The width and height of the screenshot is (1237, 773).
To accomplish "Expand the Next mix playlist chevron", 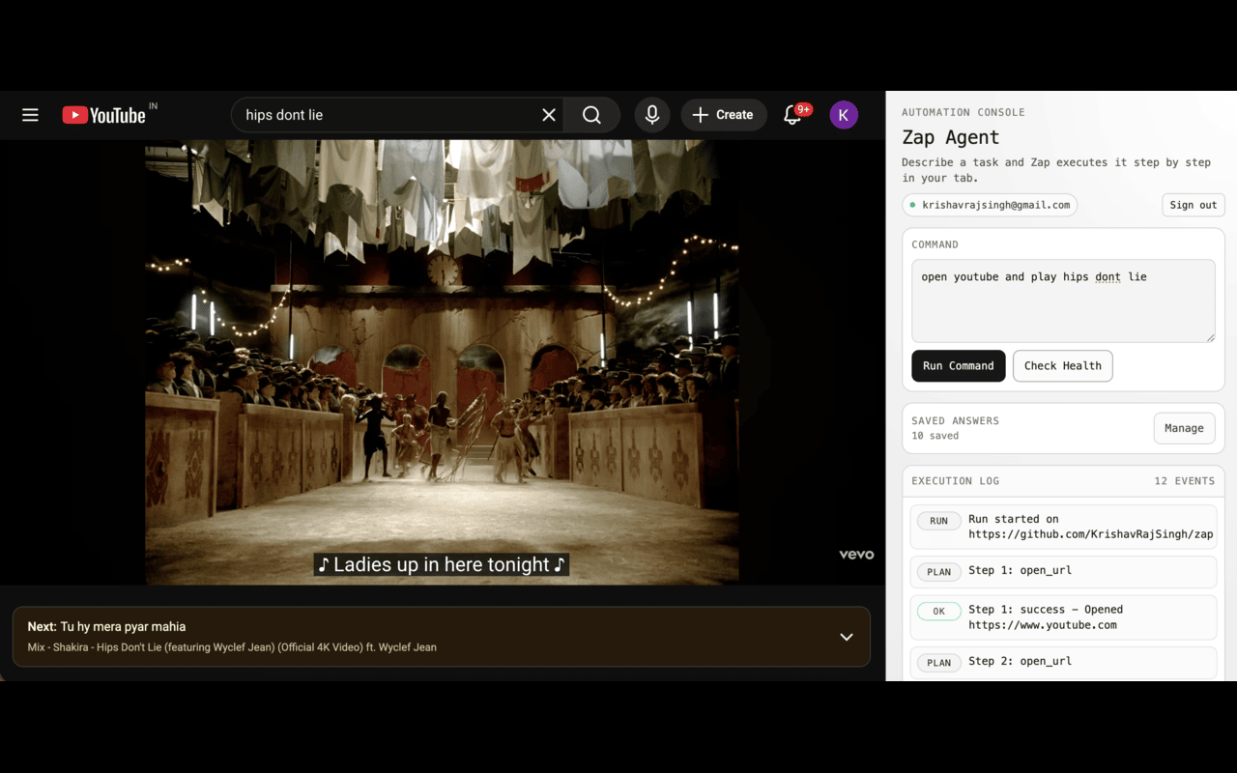I will (x=847, y=637).
